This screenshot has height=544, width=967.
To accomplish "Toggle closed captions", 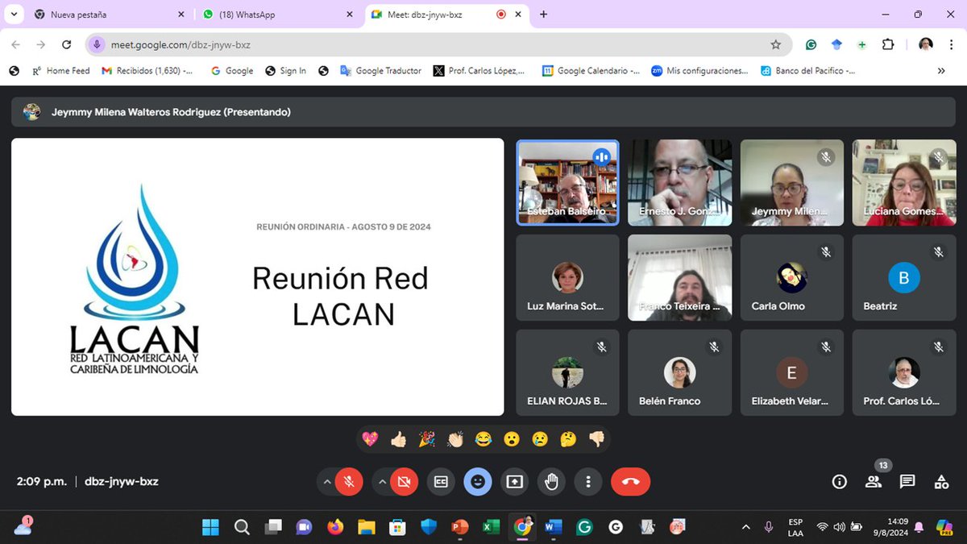I will pos(441,482).
